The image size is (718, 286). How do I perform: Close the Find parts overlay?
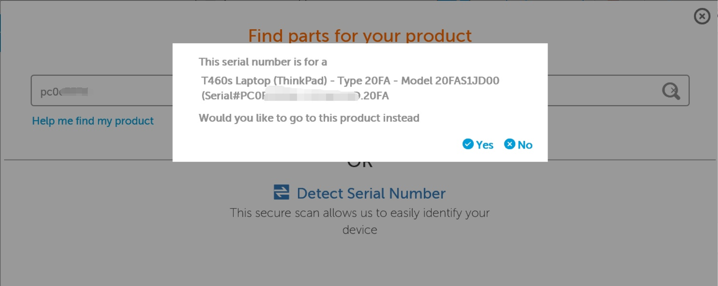pyautogui.click(x=702, y=16)
